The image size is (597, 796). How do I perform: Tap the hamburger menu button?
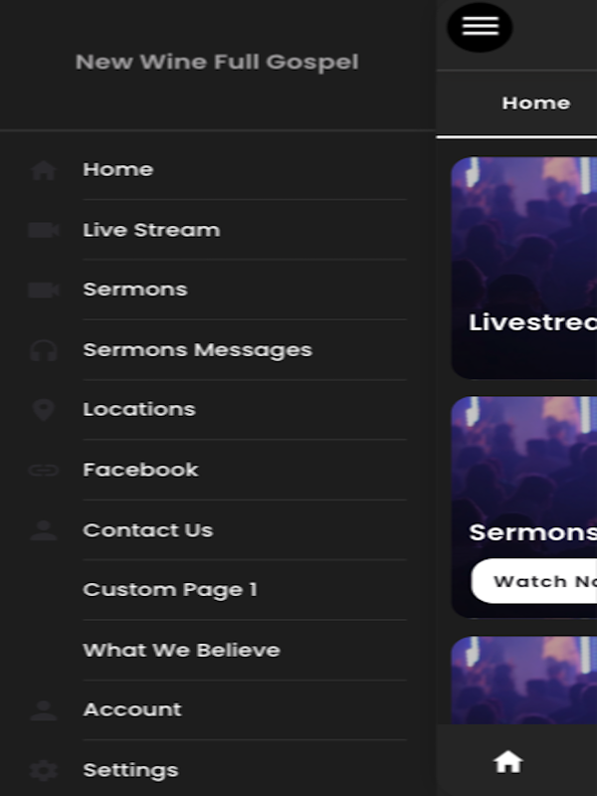[x=480, y=27]
